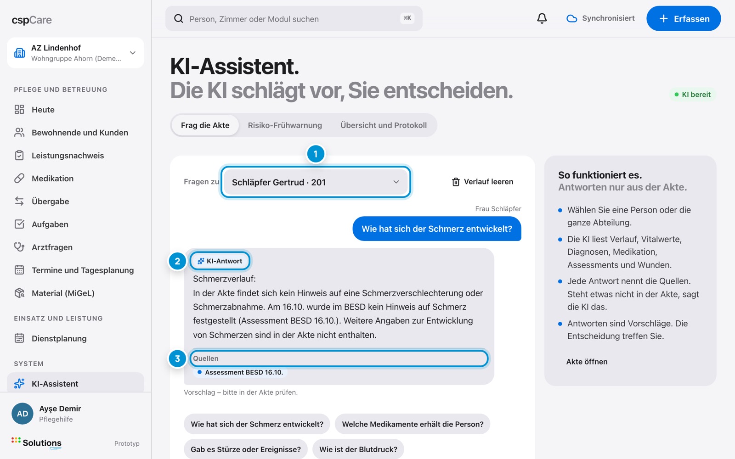Click the Material (MiGeL) box icon
Viewport: 735px width, 459px height.
(19, 293)
